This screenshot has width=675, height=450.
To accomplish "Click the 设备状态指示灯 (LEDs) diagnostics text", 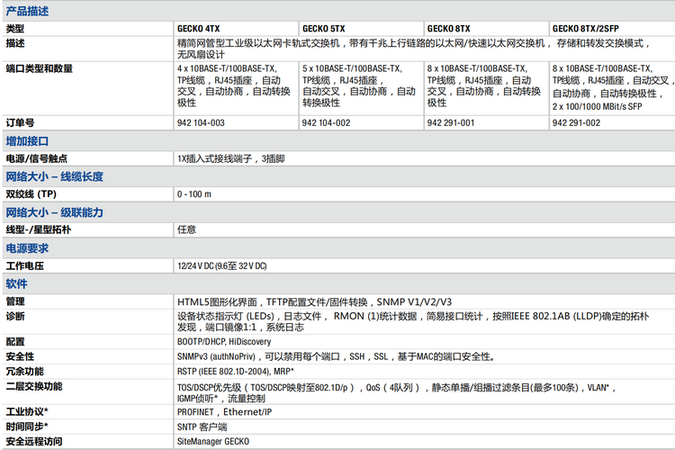I will click(413, 321).
